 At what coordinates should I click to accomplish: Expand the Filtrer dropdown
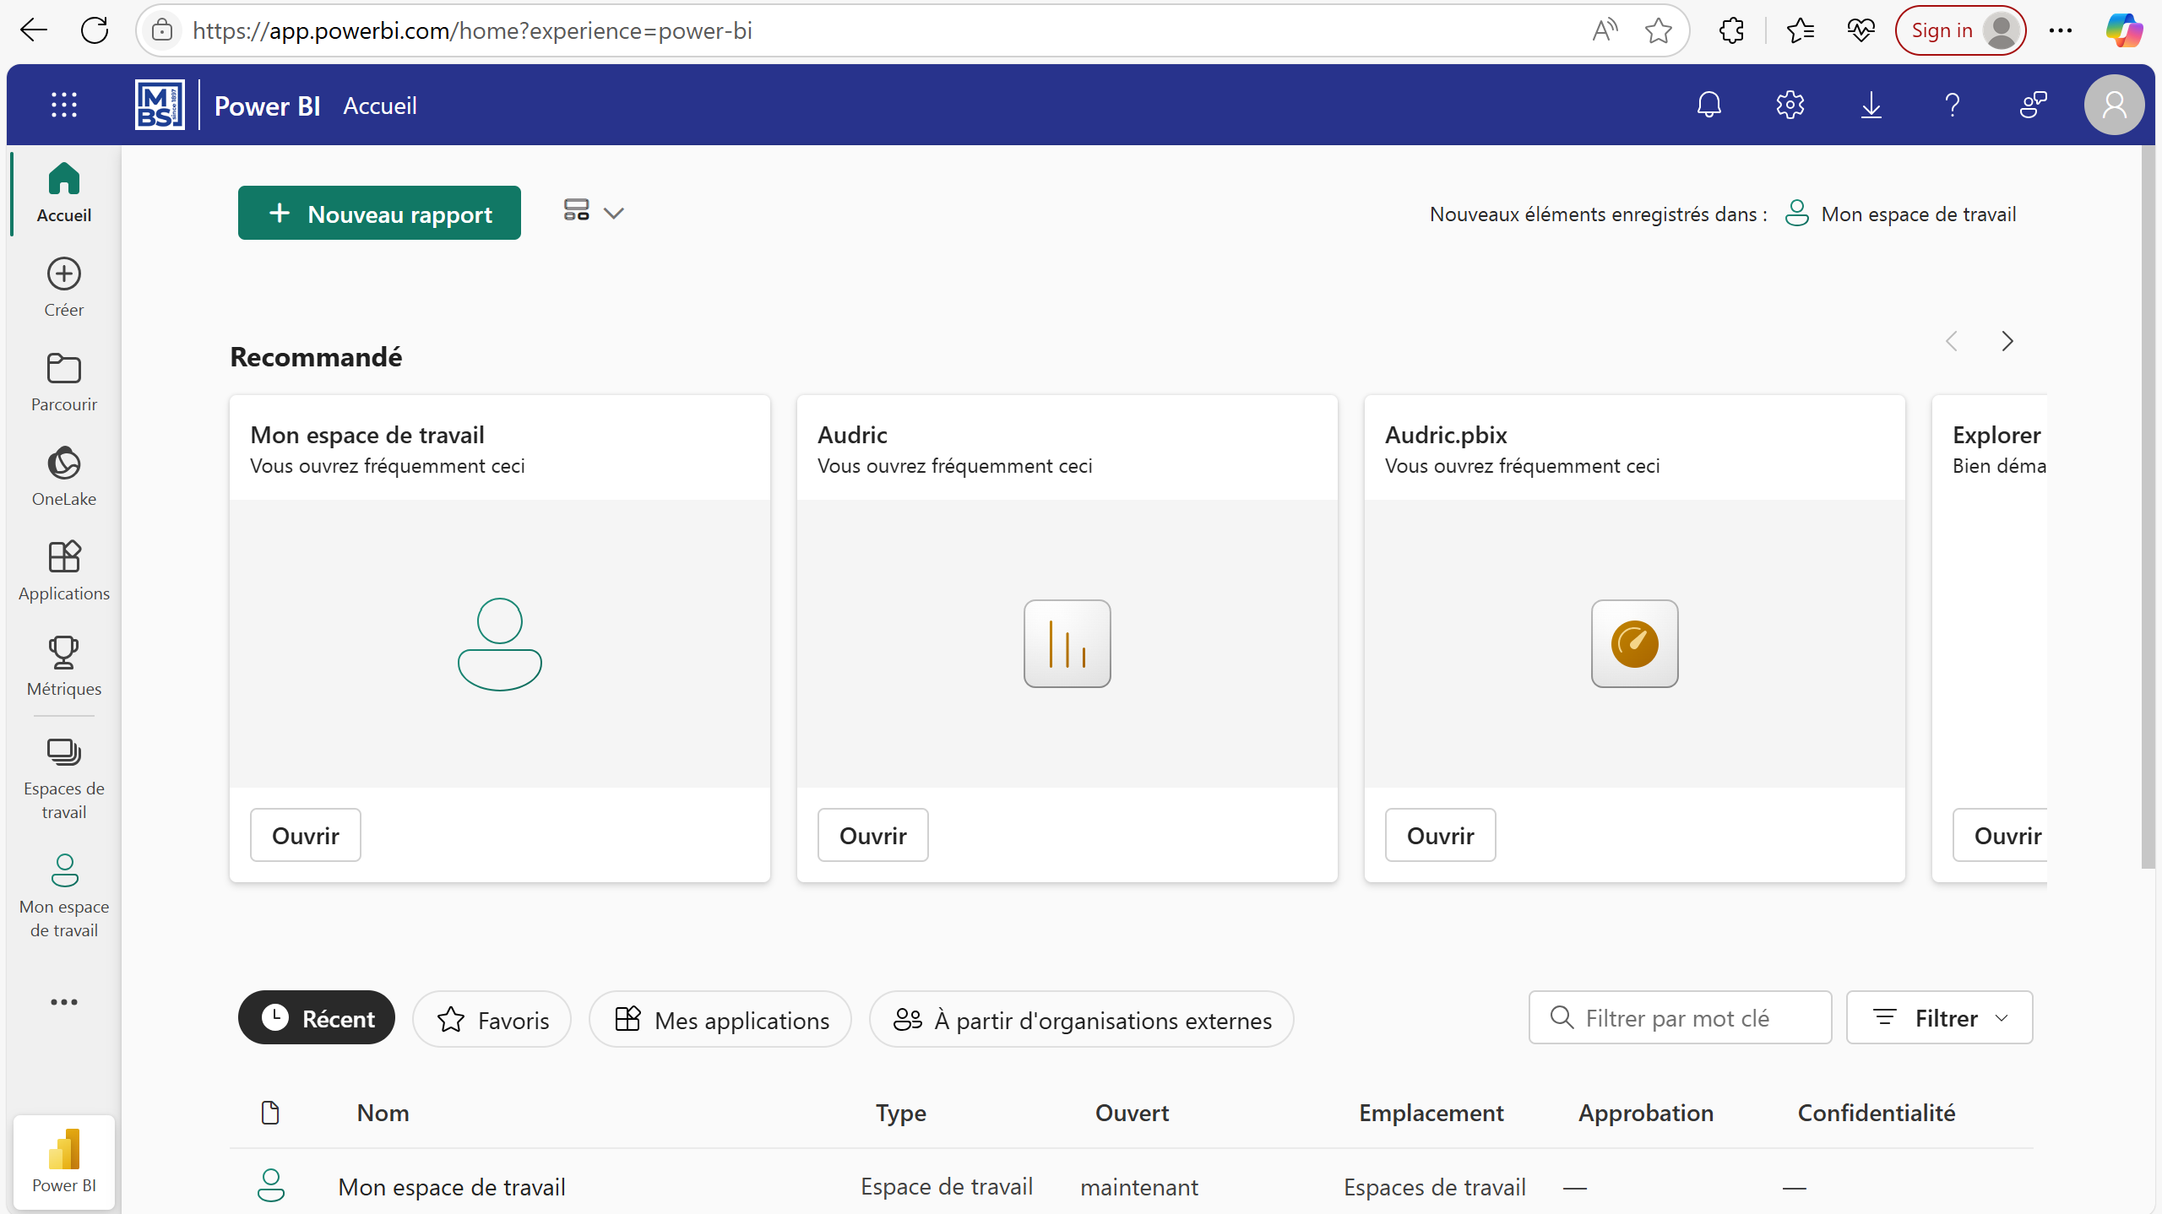[x=1939, y=1017]
